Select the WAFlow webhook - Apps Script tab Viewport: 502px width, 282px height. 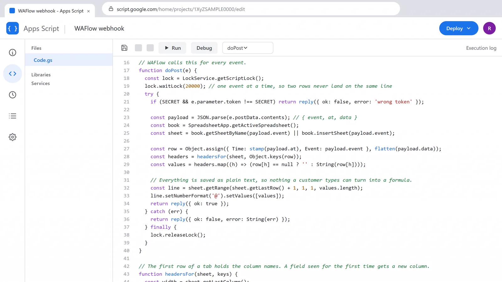coord(50,11)
